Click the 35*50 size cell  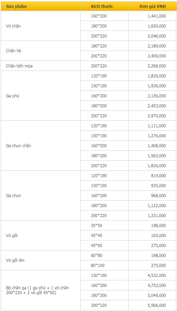(x=104, y=226)
